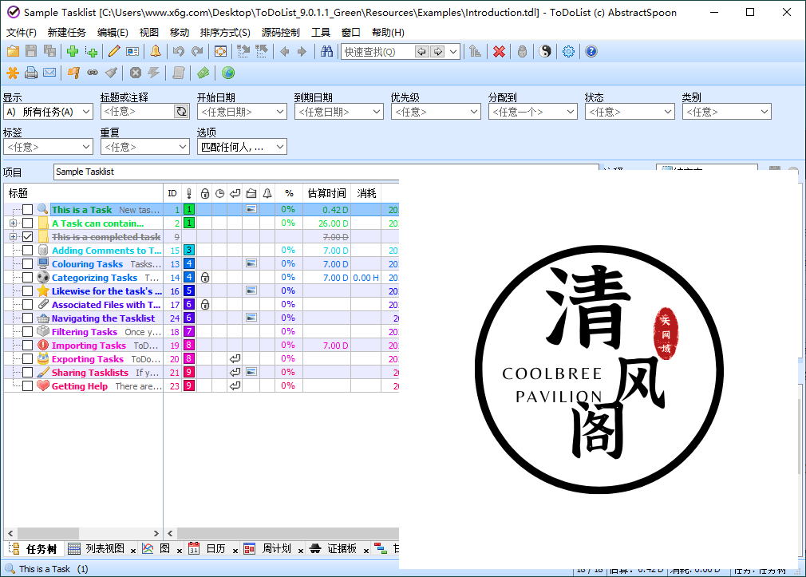Click priority 3 swatch of 'Adding Comments' row
The width and height of the screenshot is (806, 577).
(x=189, y=251)
